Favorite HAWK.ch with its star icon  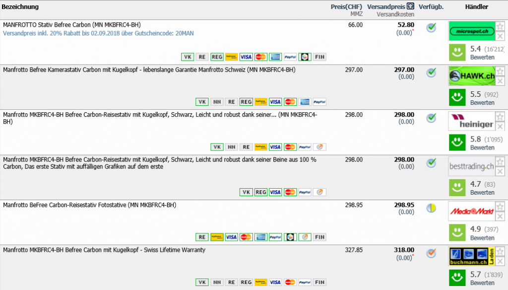point(500,71)
